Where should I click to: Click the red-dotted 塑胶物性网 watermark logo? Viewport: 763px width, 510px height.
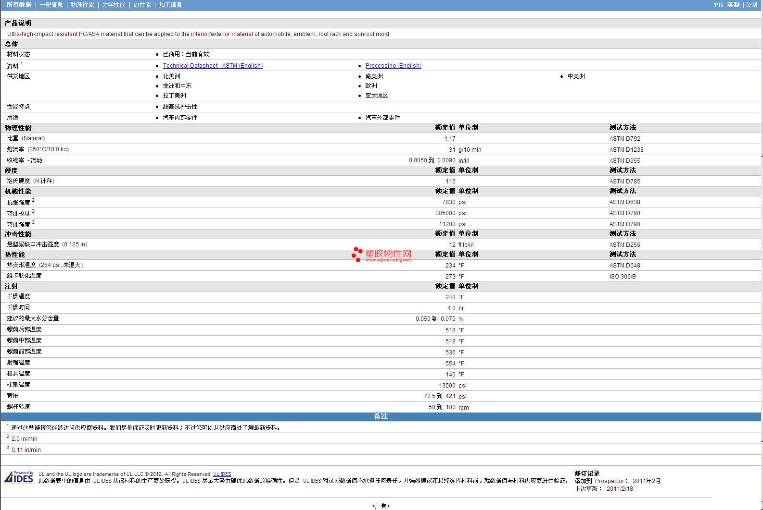tap(381, 255)
